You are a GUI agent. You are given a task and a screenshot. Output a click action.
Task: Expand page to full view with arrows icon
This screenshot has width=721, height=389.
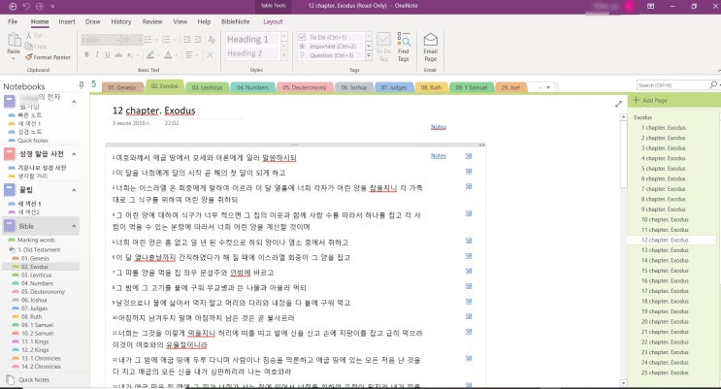[618, 103]
